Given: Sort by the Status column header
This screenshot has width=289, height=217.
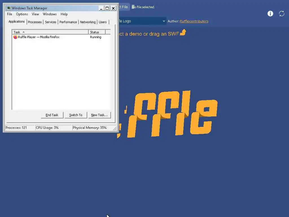Looking at the screenshot, I should (x=97, y=32).
